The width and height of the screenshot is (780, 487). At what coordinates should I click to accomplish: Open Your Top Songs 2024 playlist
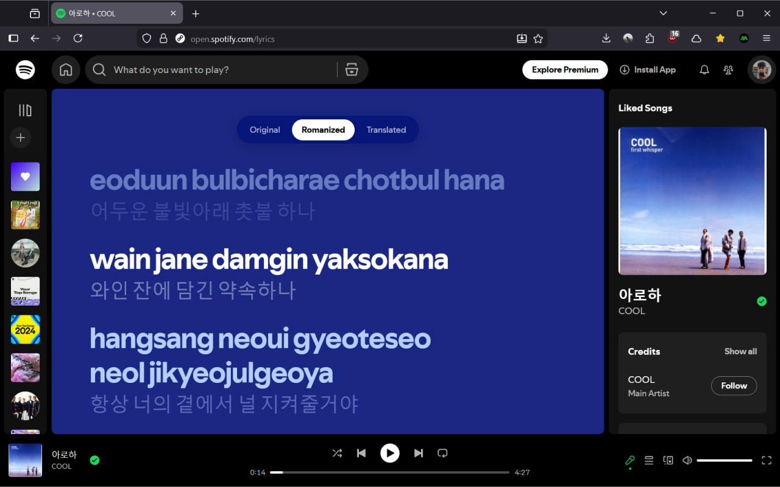25,329
